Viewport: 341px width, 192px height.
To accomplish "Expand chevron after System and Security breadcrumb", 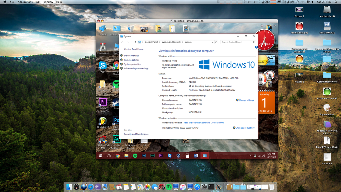I will point(183,42).
